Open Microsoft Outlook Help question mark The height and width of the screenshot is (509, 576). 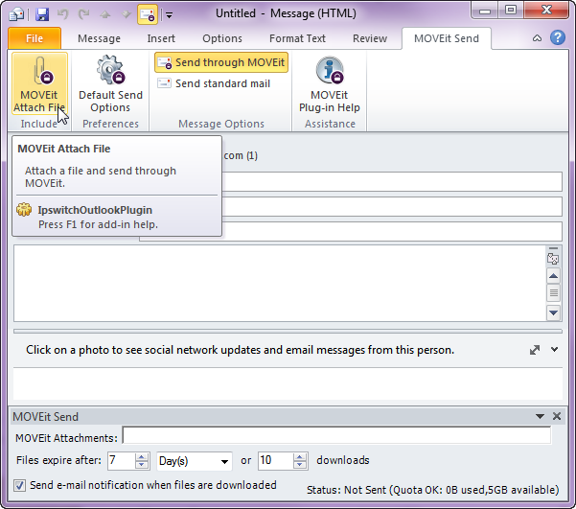pos(557,37)
